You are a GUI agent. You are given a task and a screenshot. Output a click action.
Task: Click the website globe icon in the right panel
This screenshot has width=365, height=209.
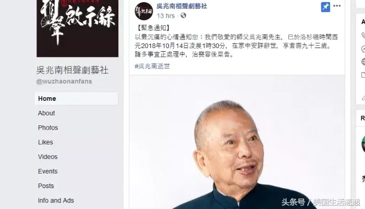363,62
